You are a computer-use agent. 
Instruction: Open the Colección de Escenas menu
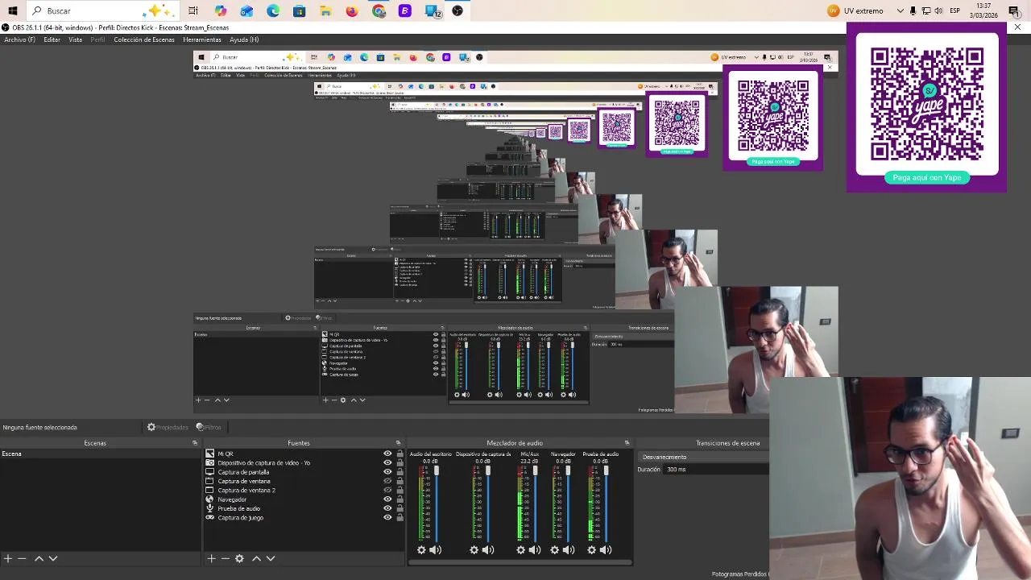(x=144, y=39)
